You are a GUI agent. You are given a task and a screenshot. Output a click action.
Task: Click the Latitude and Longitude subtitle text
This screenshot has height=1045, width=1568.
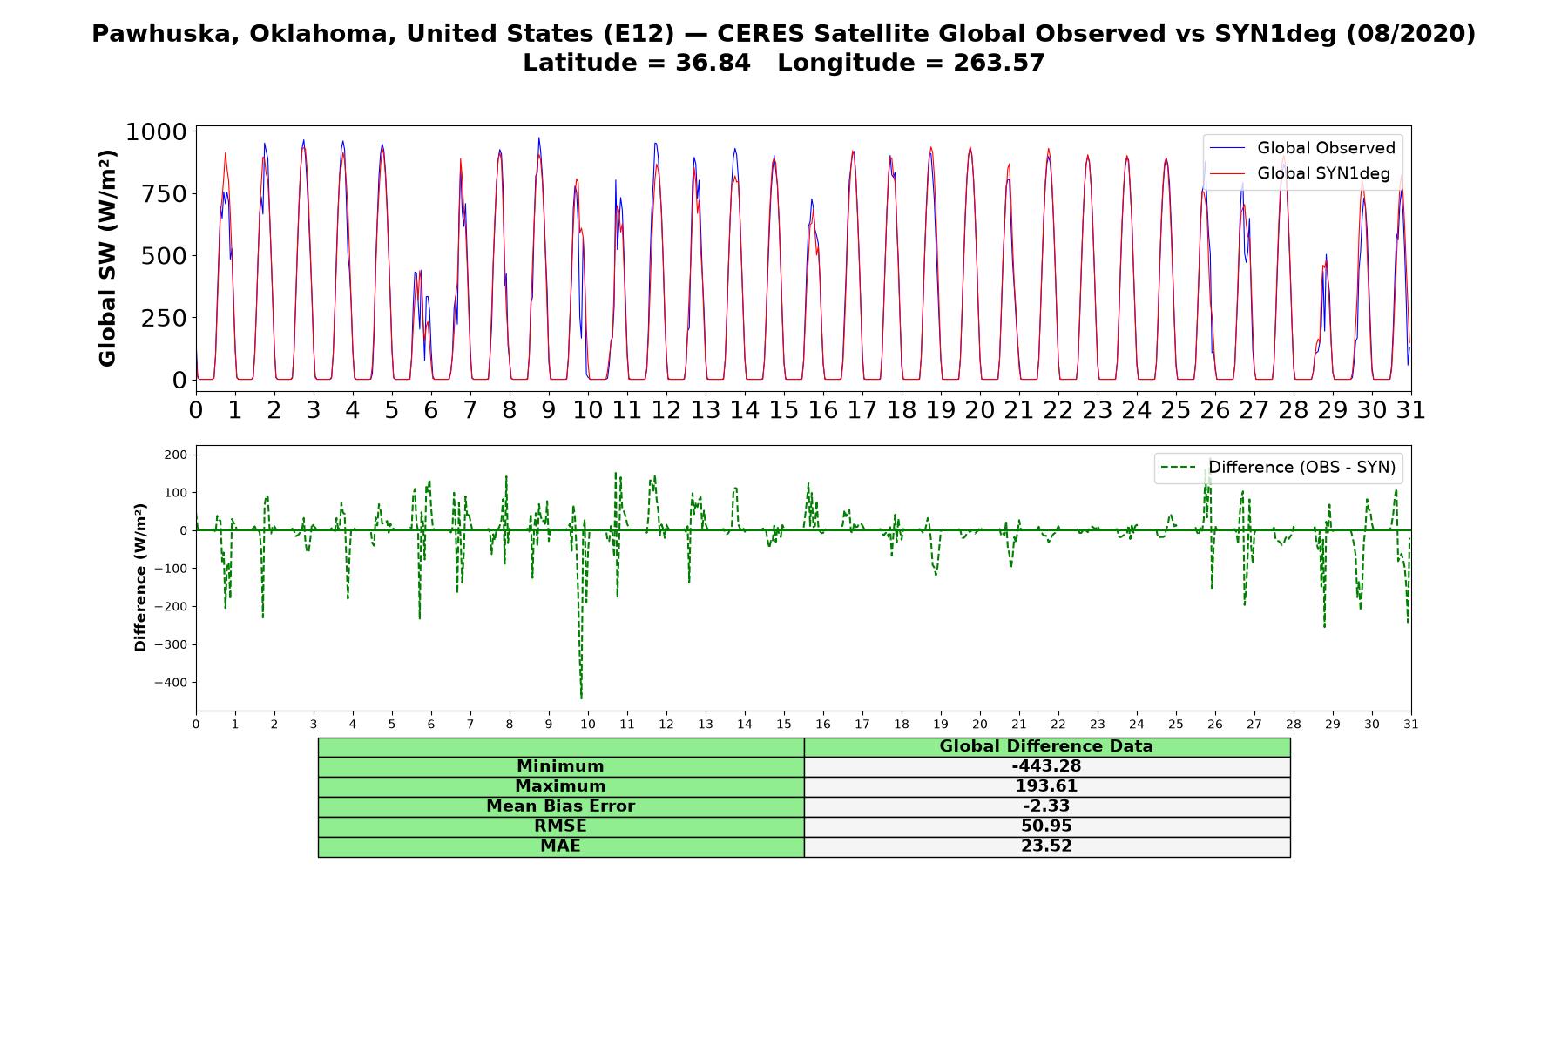click(784, 63)
